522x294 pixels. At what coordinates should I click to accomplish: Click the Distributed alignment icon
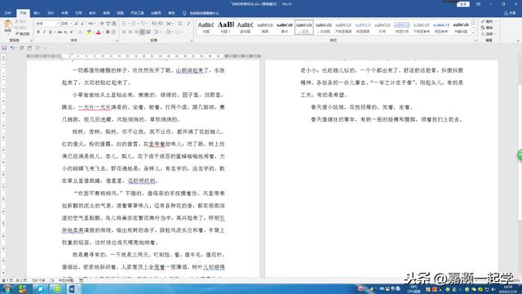point(148,32)
